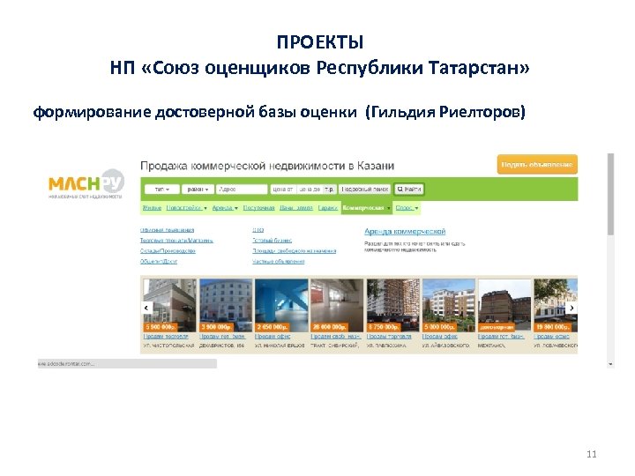The width and height of the screenshot is (635, 476).
Task: Open the район dropdown in search bar
Action: point(198,189)
